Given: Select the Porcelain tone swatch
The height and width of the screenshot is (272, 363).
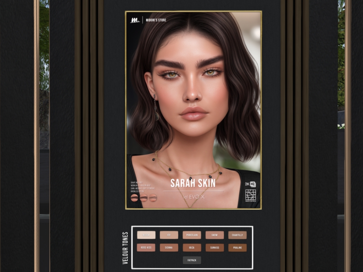Looking at the screenshot, I should click(x=192, y=235).
